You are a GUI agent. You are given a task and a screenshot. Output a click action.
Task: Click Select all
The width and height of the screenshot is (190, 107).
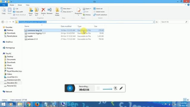click(x=98, y=9)
